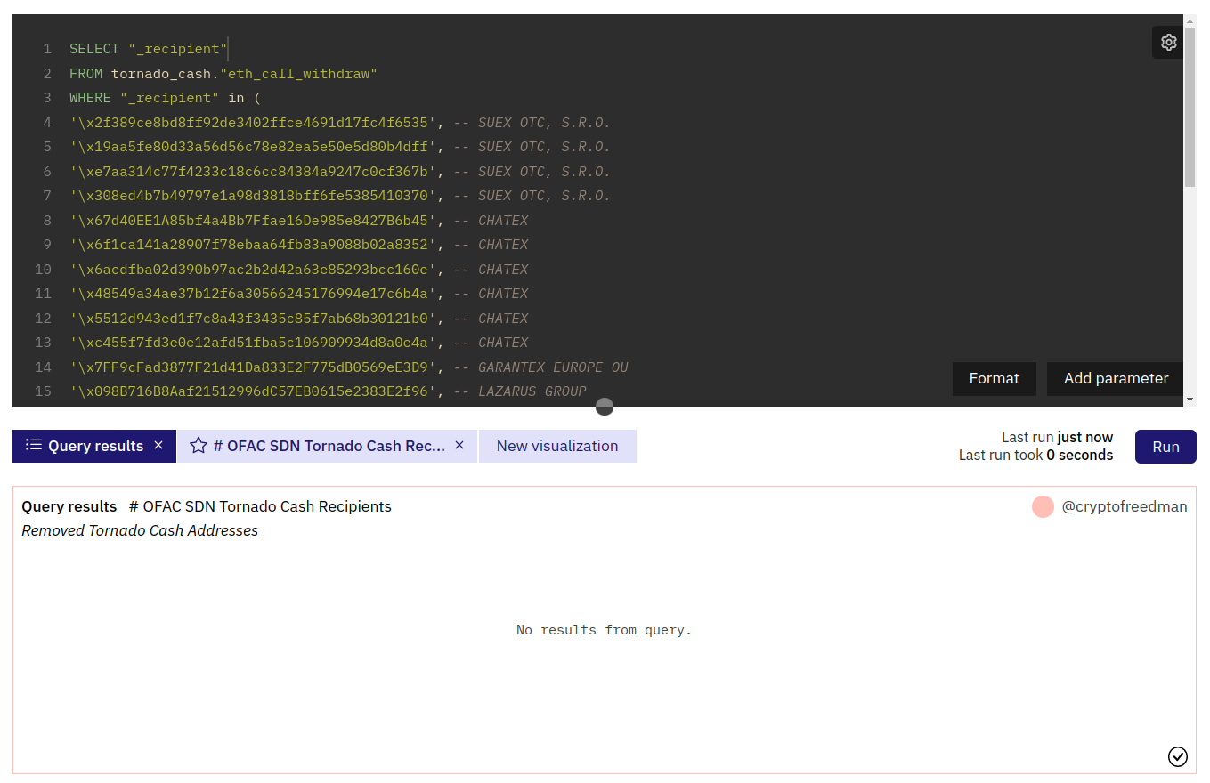Click address \x7FF9cFad3877F21d on line 14
Viewport: 1210px width, 783px height.
coord(253,367)
